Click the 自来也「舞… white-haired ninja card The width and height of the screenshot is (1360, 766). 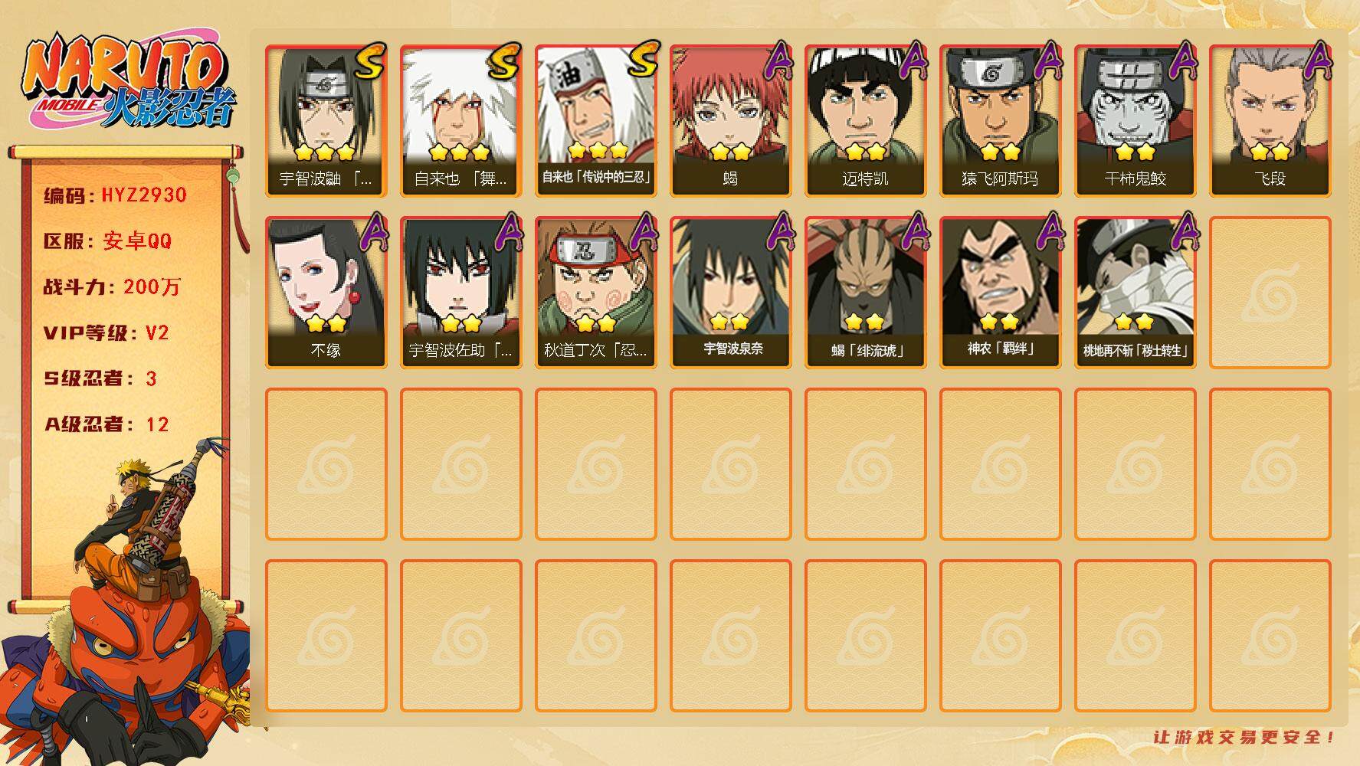click(461, 121)
